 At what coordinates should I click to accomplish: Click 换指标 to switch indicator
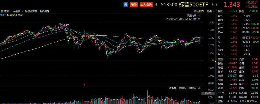[x=192, y=88]
